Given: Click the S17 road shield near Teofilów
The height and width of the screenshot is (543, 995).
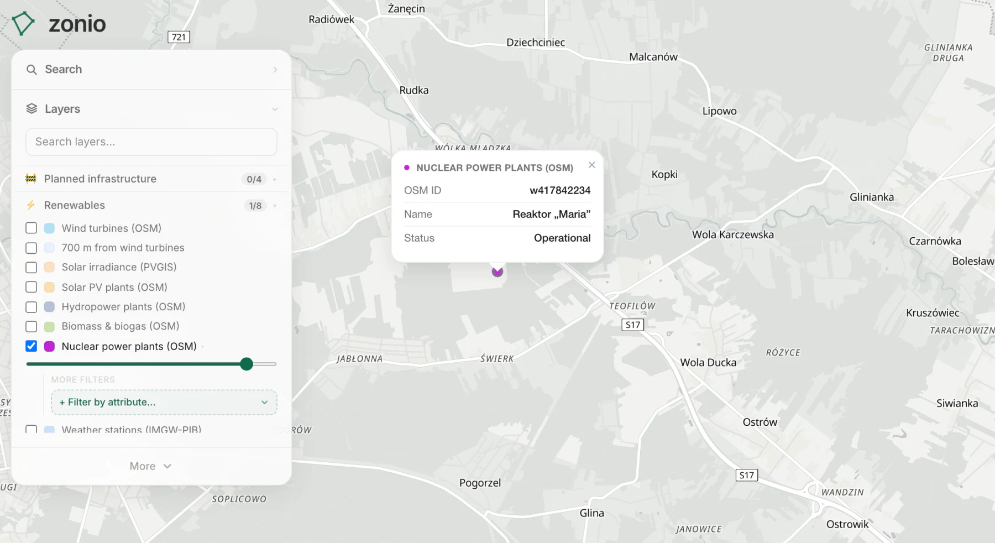Looking at the screenshot, I should 633,325.
